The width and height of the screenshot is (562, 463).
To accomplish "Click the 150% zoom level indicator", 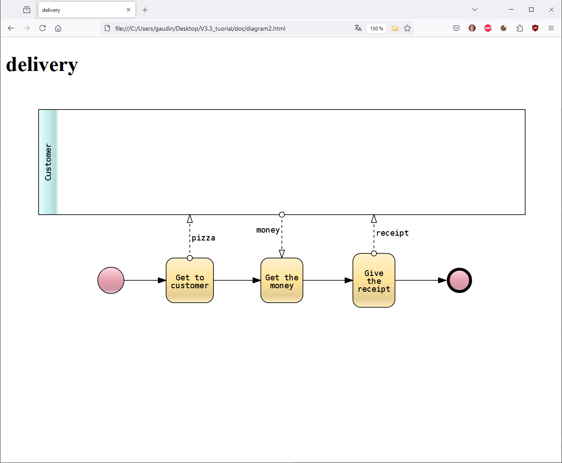I will pos(377,28).
